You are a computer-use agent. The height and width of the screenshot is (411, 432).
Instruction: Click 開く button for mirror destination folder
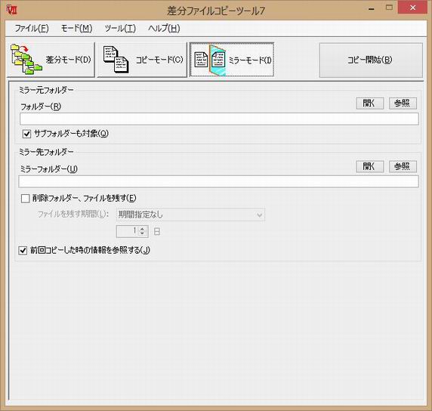[x=370, y=166]
